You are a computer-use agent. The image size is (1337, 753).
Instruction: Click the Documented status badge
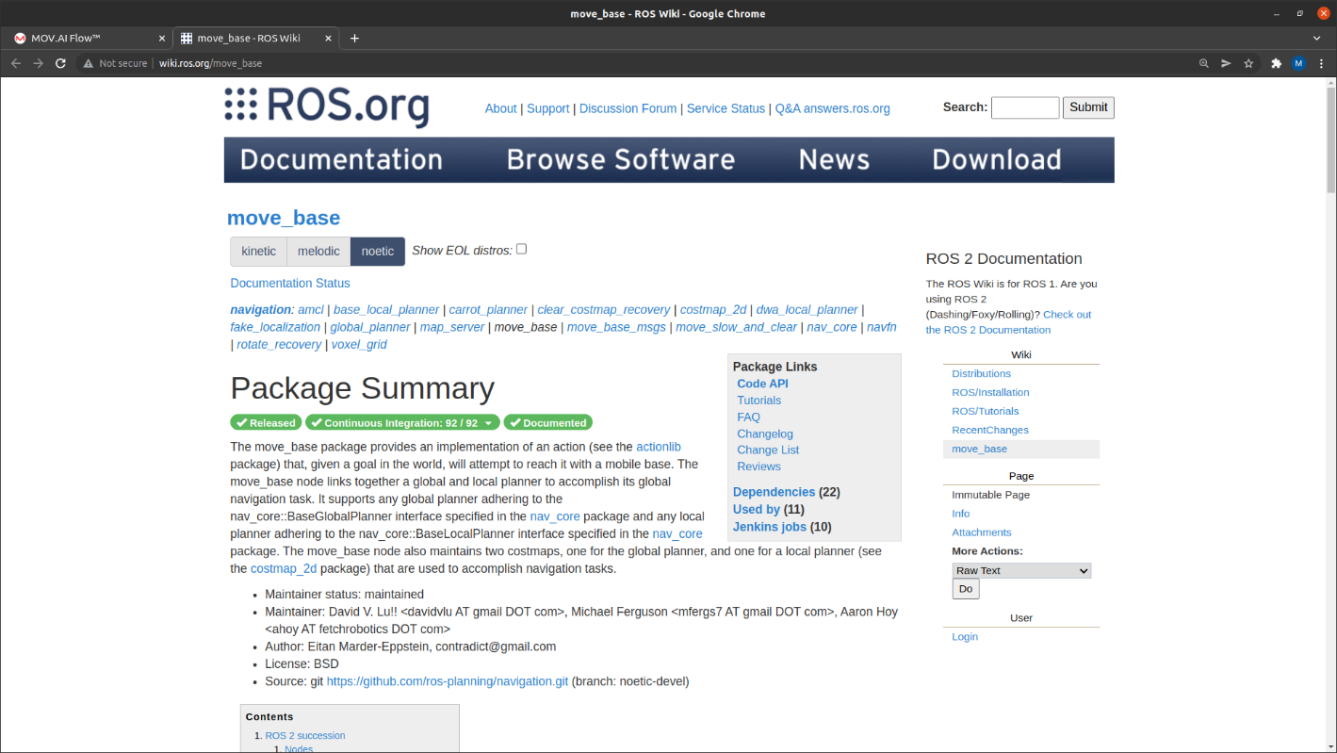(x=548, y=422)
